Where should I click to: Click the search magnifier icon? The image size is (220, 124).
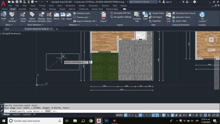pyautogui.click(x=159, y=2)
